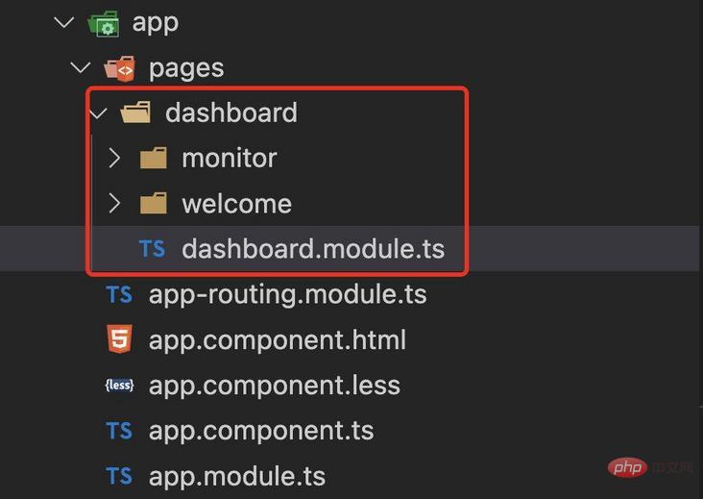Select the app.component.less file

click(x=274, y=386)
